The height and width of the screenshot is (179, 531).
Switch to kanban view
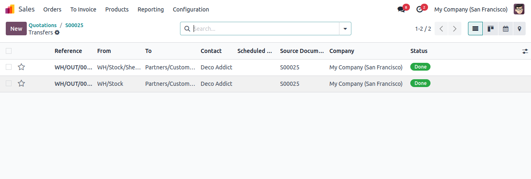pyautogui.click(x=490, y=29)
